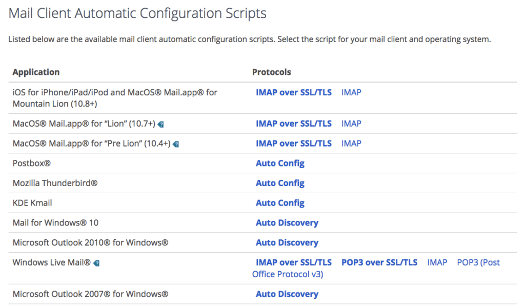Screen dimensions: 525x306
Task: Select IMAP over SSL/TLS for Windows Live Mail
Action: (x=294, y=262)
